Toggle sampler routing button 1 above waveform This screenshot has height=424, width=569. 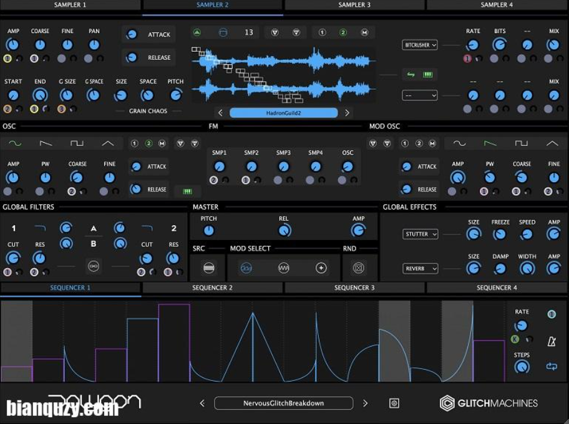(x=322, y=32)
